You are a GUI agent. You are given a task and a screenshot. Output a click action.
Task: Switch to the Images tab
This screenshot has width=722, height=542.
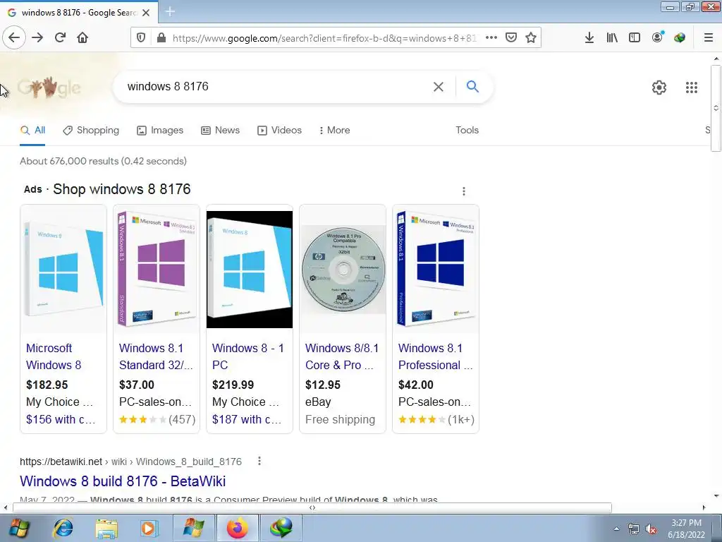160,131
